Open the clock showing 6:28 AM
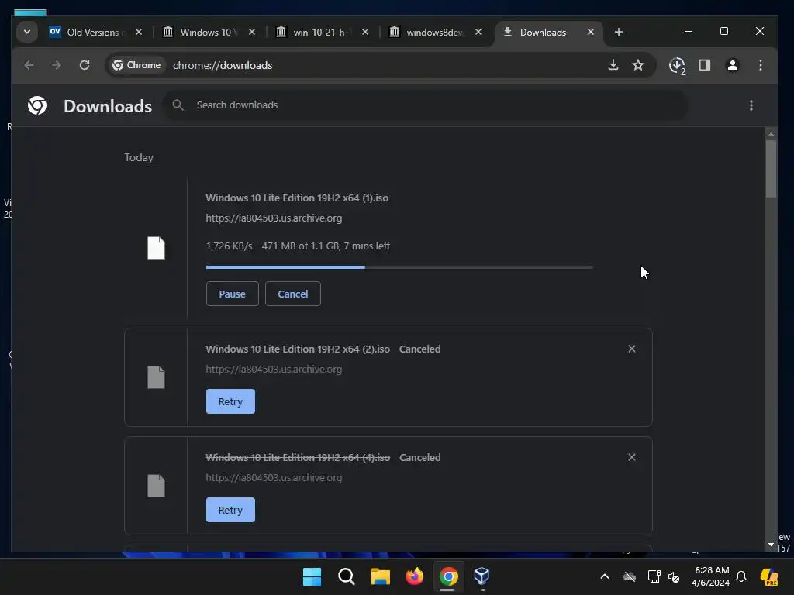Screen dimensions: 794x595 710,576
